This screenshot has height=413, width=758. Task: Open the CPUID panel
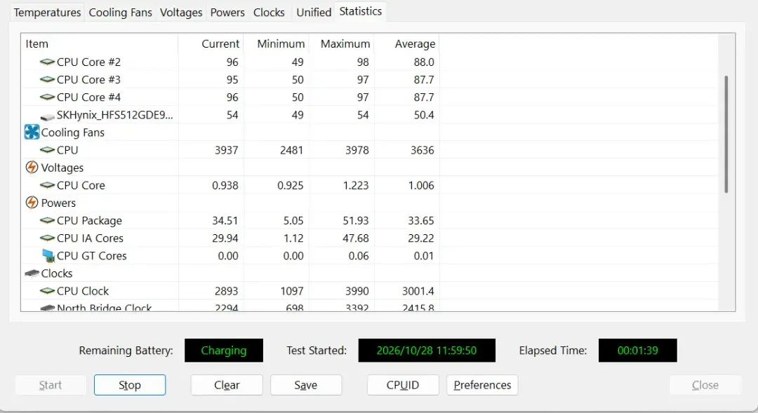pyautogui.click(x=403, y=385)
